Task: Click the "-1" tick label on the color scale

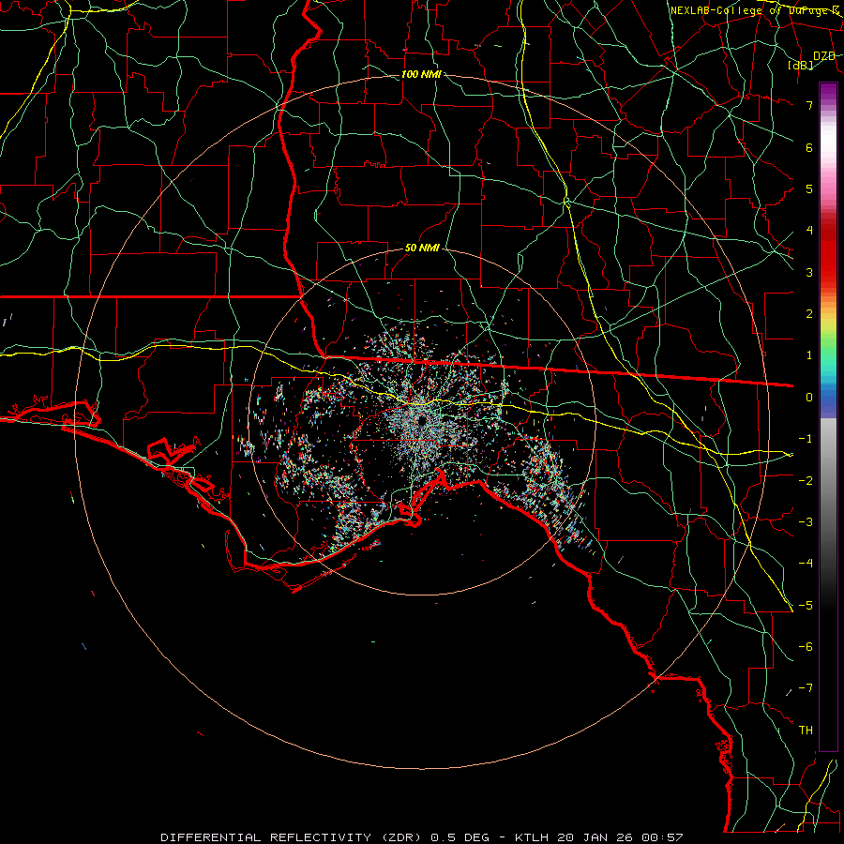Action: click(x=806, y=439)
